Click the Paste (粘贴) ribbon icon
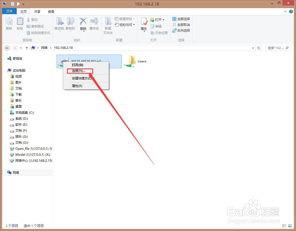 pos(20,23)
